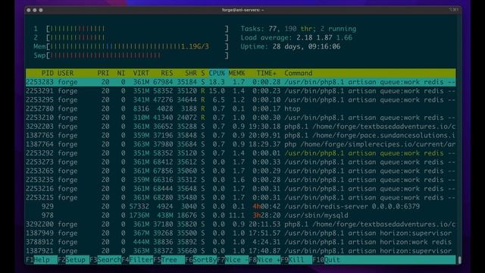Click F9 Kill in the footer
485x273 pixels.
pos(296,259)
